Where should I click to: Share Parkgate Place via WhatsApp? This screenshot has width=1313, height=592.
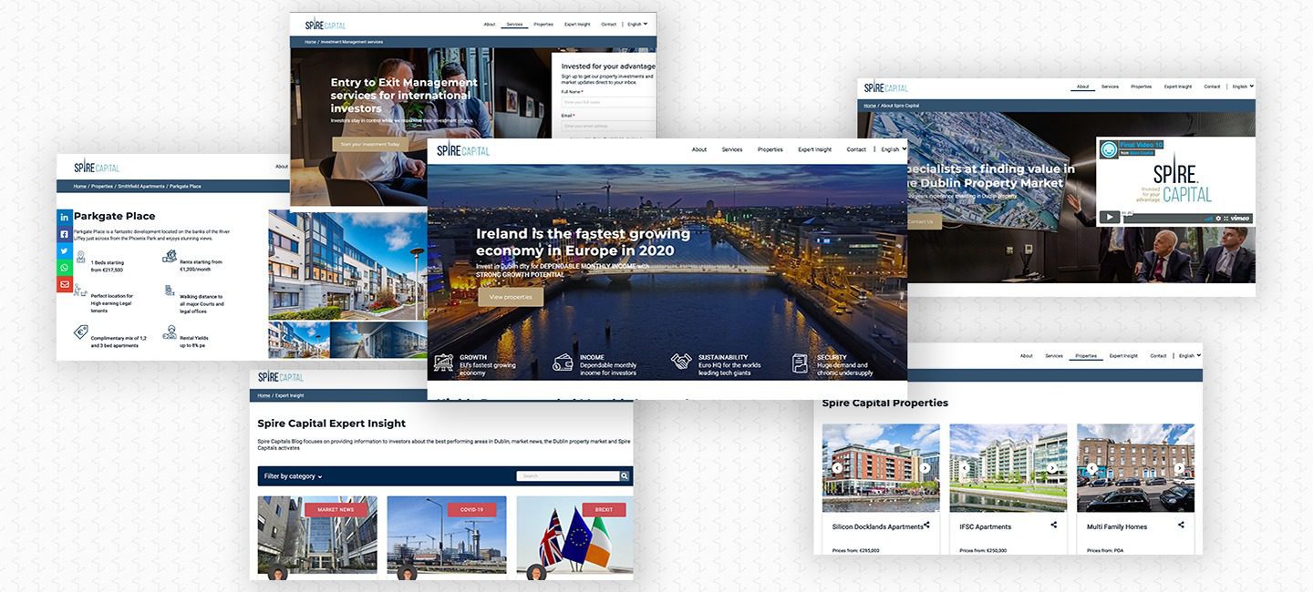pyautogui.click(x=65, y=268)
